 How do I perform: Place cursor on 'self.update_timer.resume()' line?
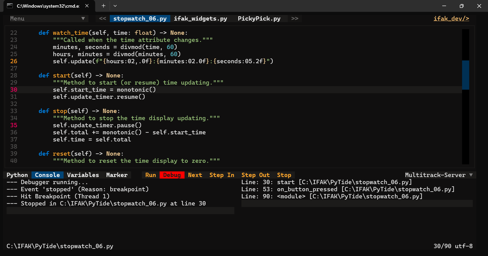99,97
